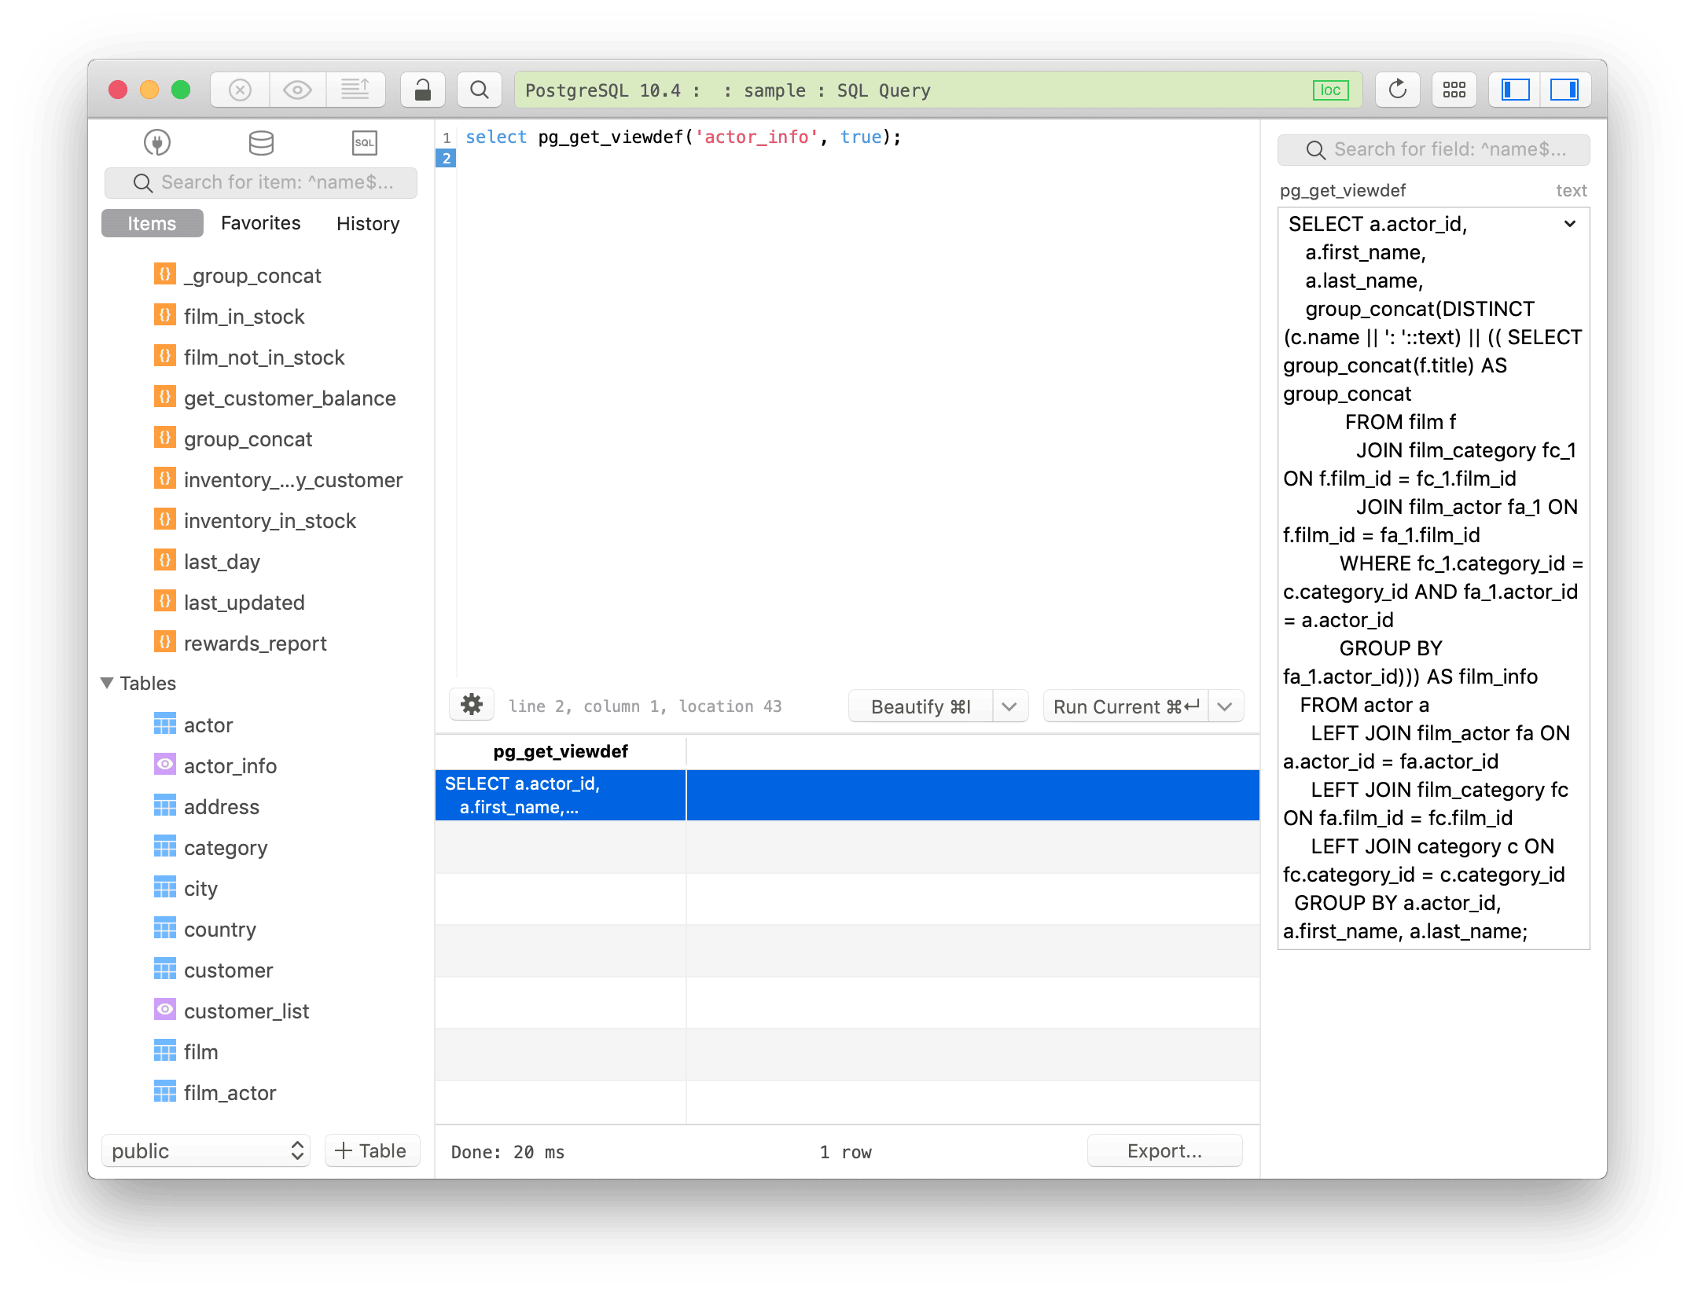Expand the pg_get_viewdef field chevron
This screenshot has width=1695, height=1295.
pos(1570,224)
